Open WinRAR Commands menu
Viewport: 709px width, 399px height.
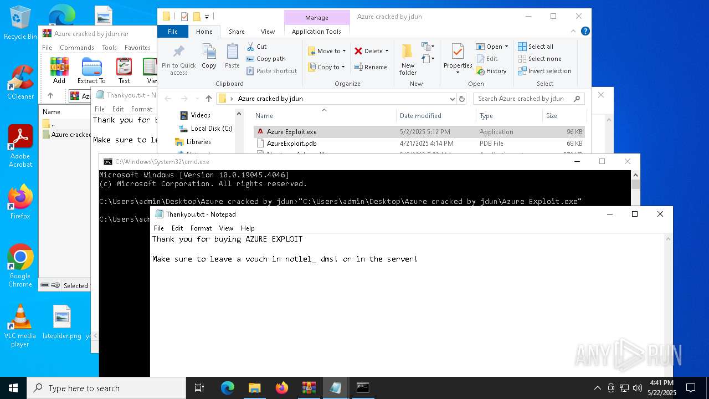click(77, 48)
